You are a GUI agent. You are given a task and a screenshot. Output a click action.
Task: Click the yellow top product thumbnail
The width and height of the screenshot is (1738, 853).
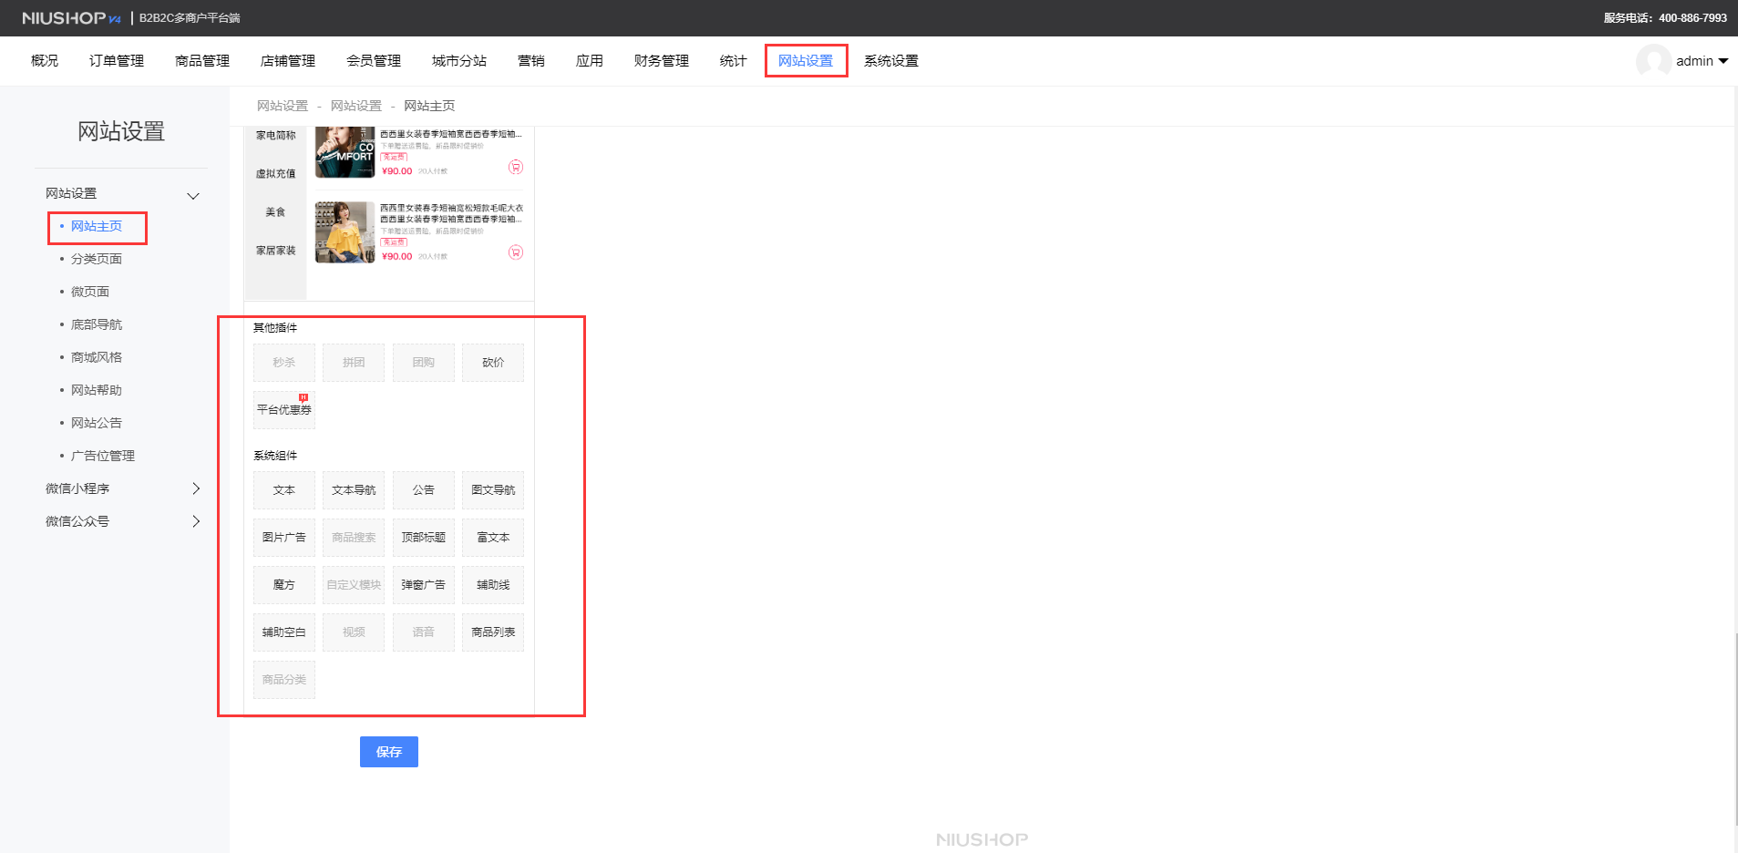pos(345,232)
